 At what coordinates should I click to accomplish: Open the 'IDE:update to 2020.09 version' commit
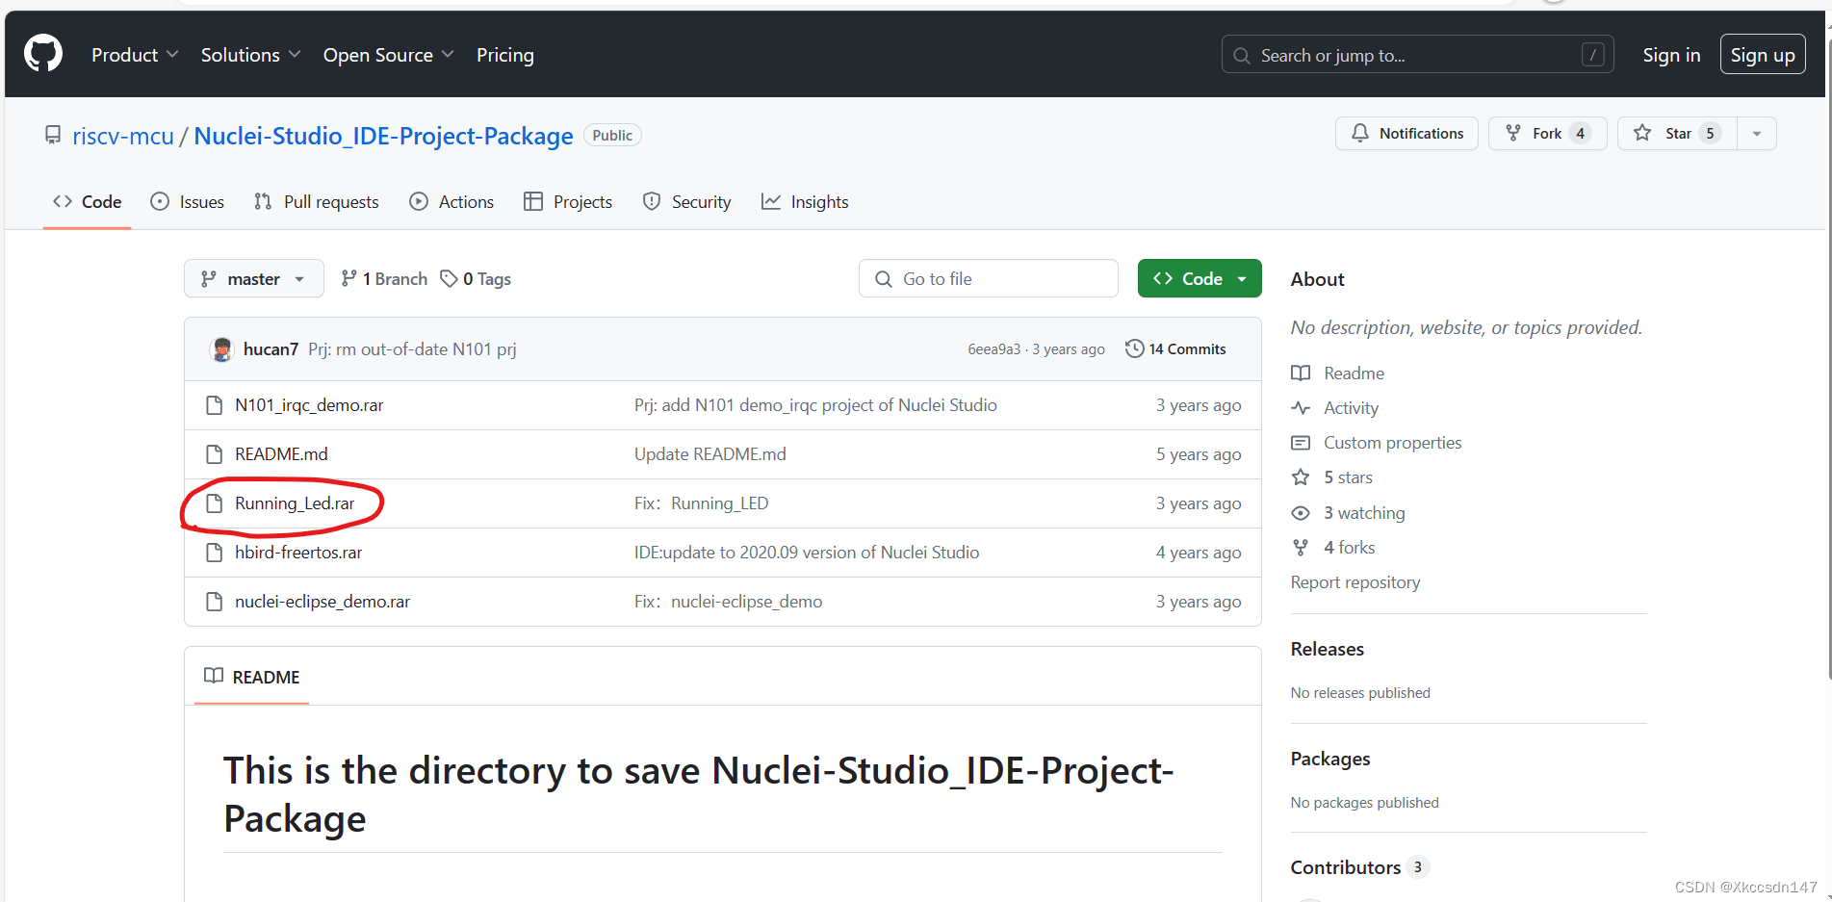[807, 553]
